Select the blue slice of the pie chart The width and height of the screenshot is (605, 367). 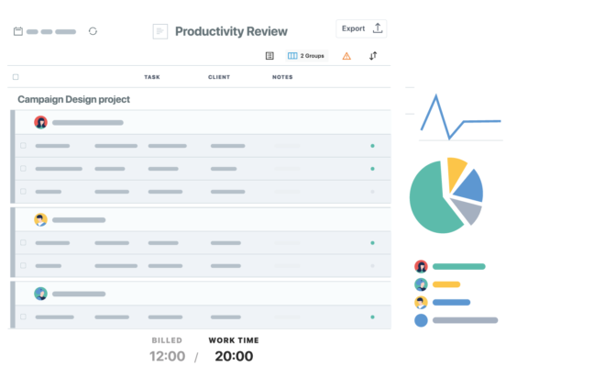click(x=471, y=186)
